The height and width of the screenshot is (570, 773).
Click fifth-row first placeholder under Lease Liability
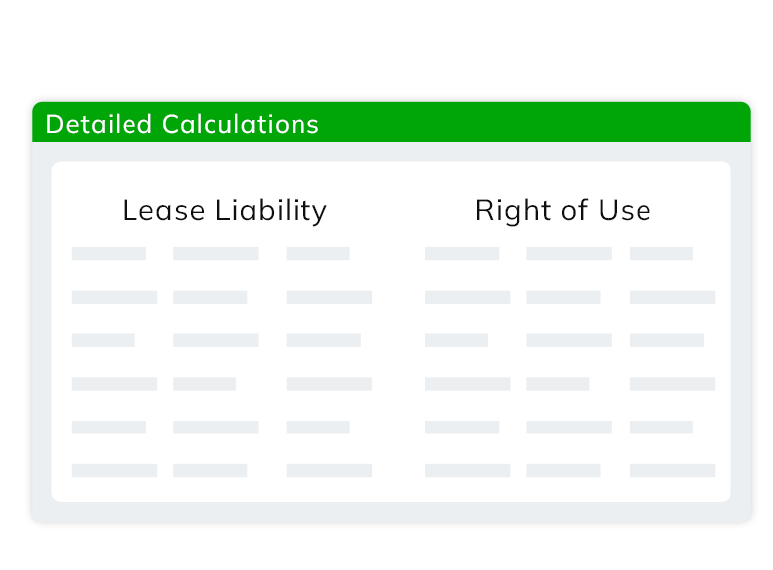109,427
